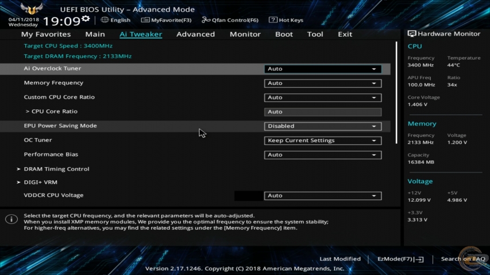Screen dimensions: 490x275
Task: Open the Custom CPU Core Ratio dropdown
Action: [322, 97]
